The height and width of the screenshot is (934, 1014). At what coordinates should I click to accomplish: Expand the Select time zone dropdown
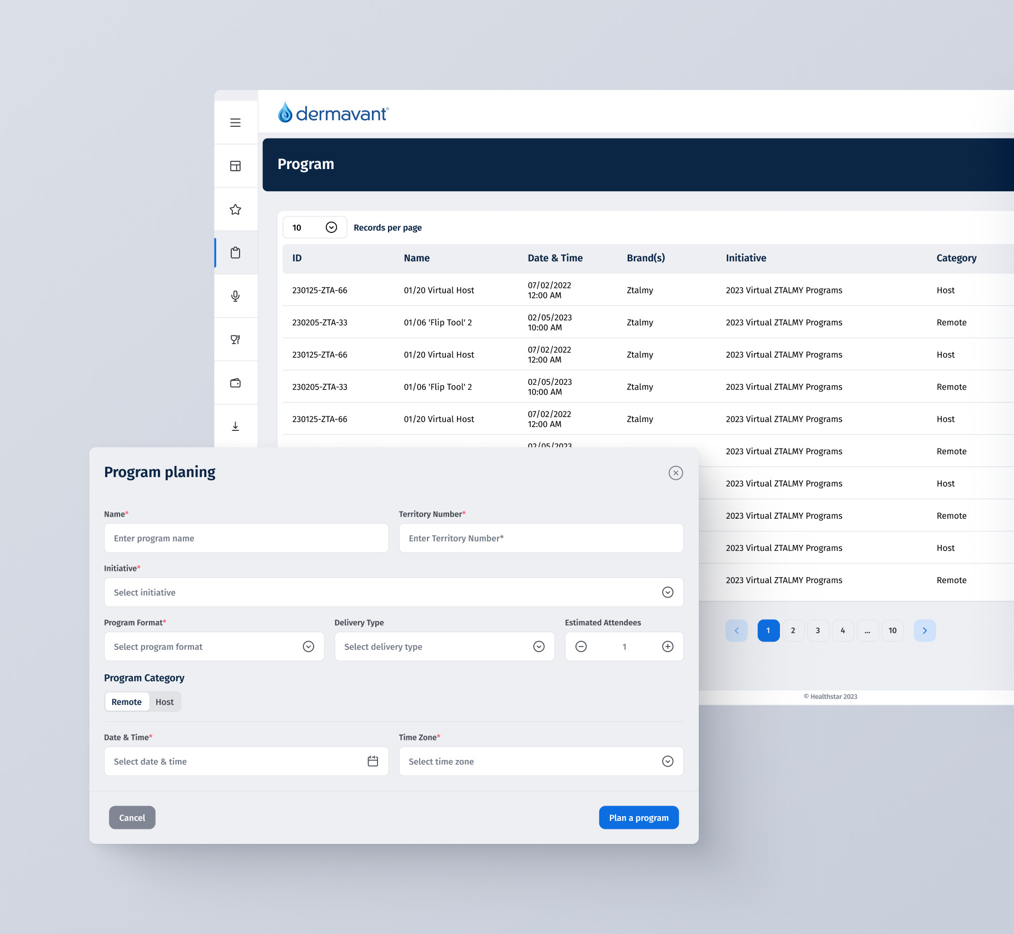541,761
